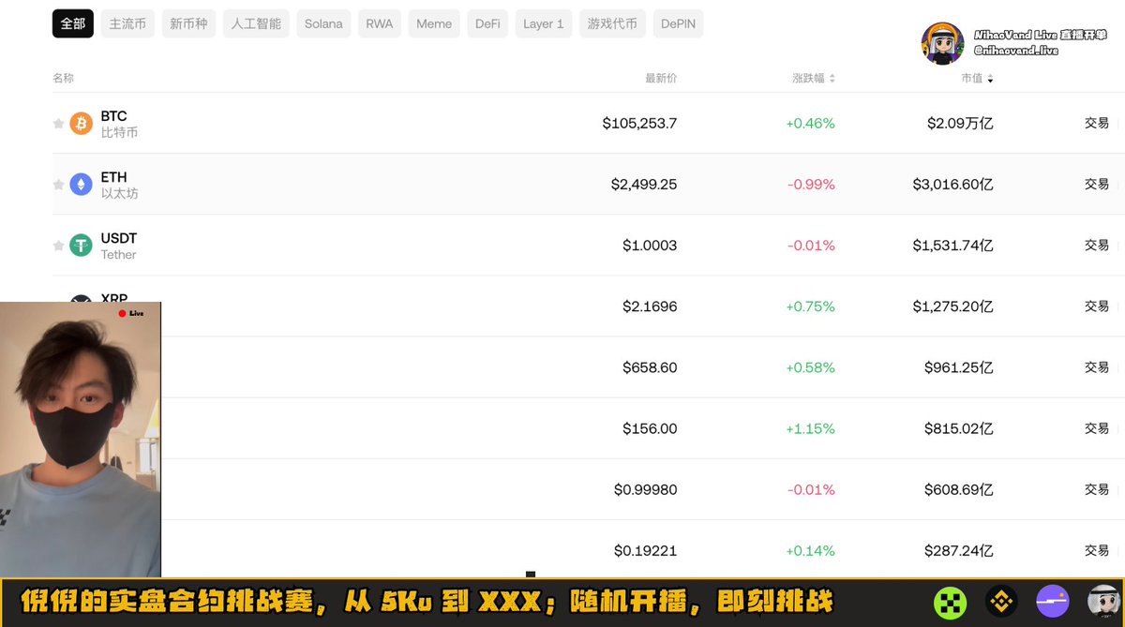Click the 名称 column header
Screen dimensions: 1125x627
pos(63,79)
